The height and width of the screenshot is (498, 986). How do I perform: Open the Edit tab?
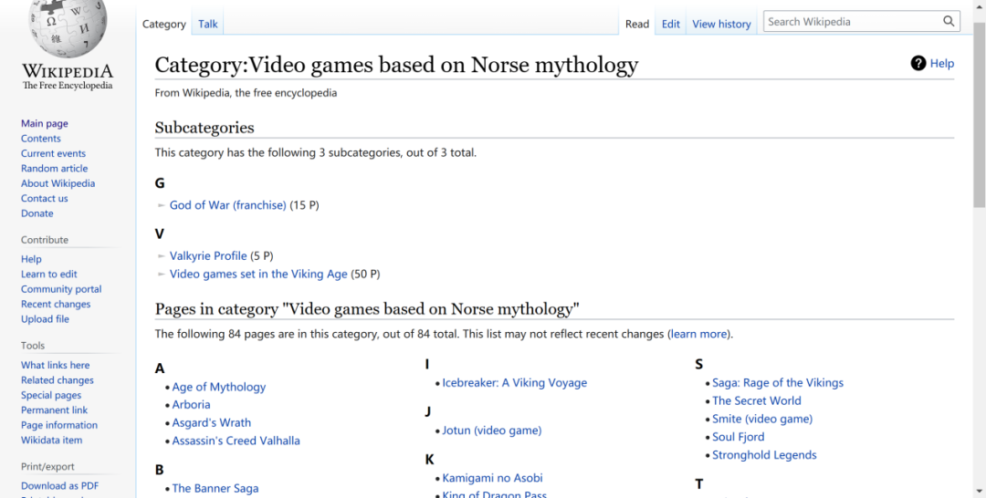[x=671, y=24]
